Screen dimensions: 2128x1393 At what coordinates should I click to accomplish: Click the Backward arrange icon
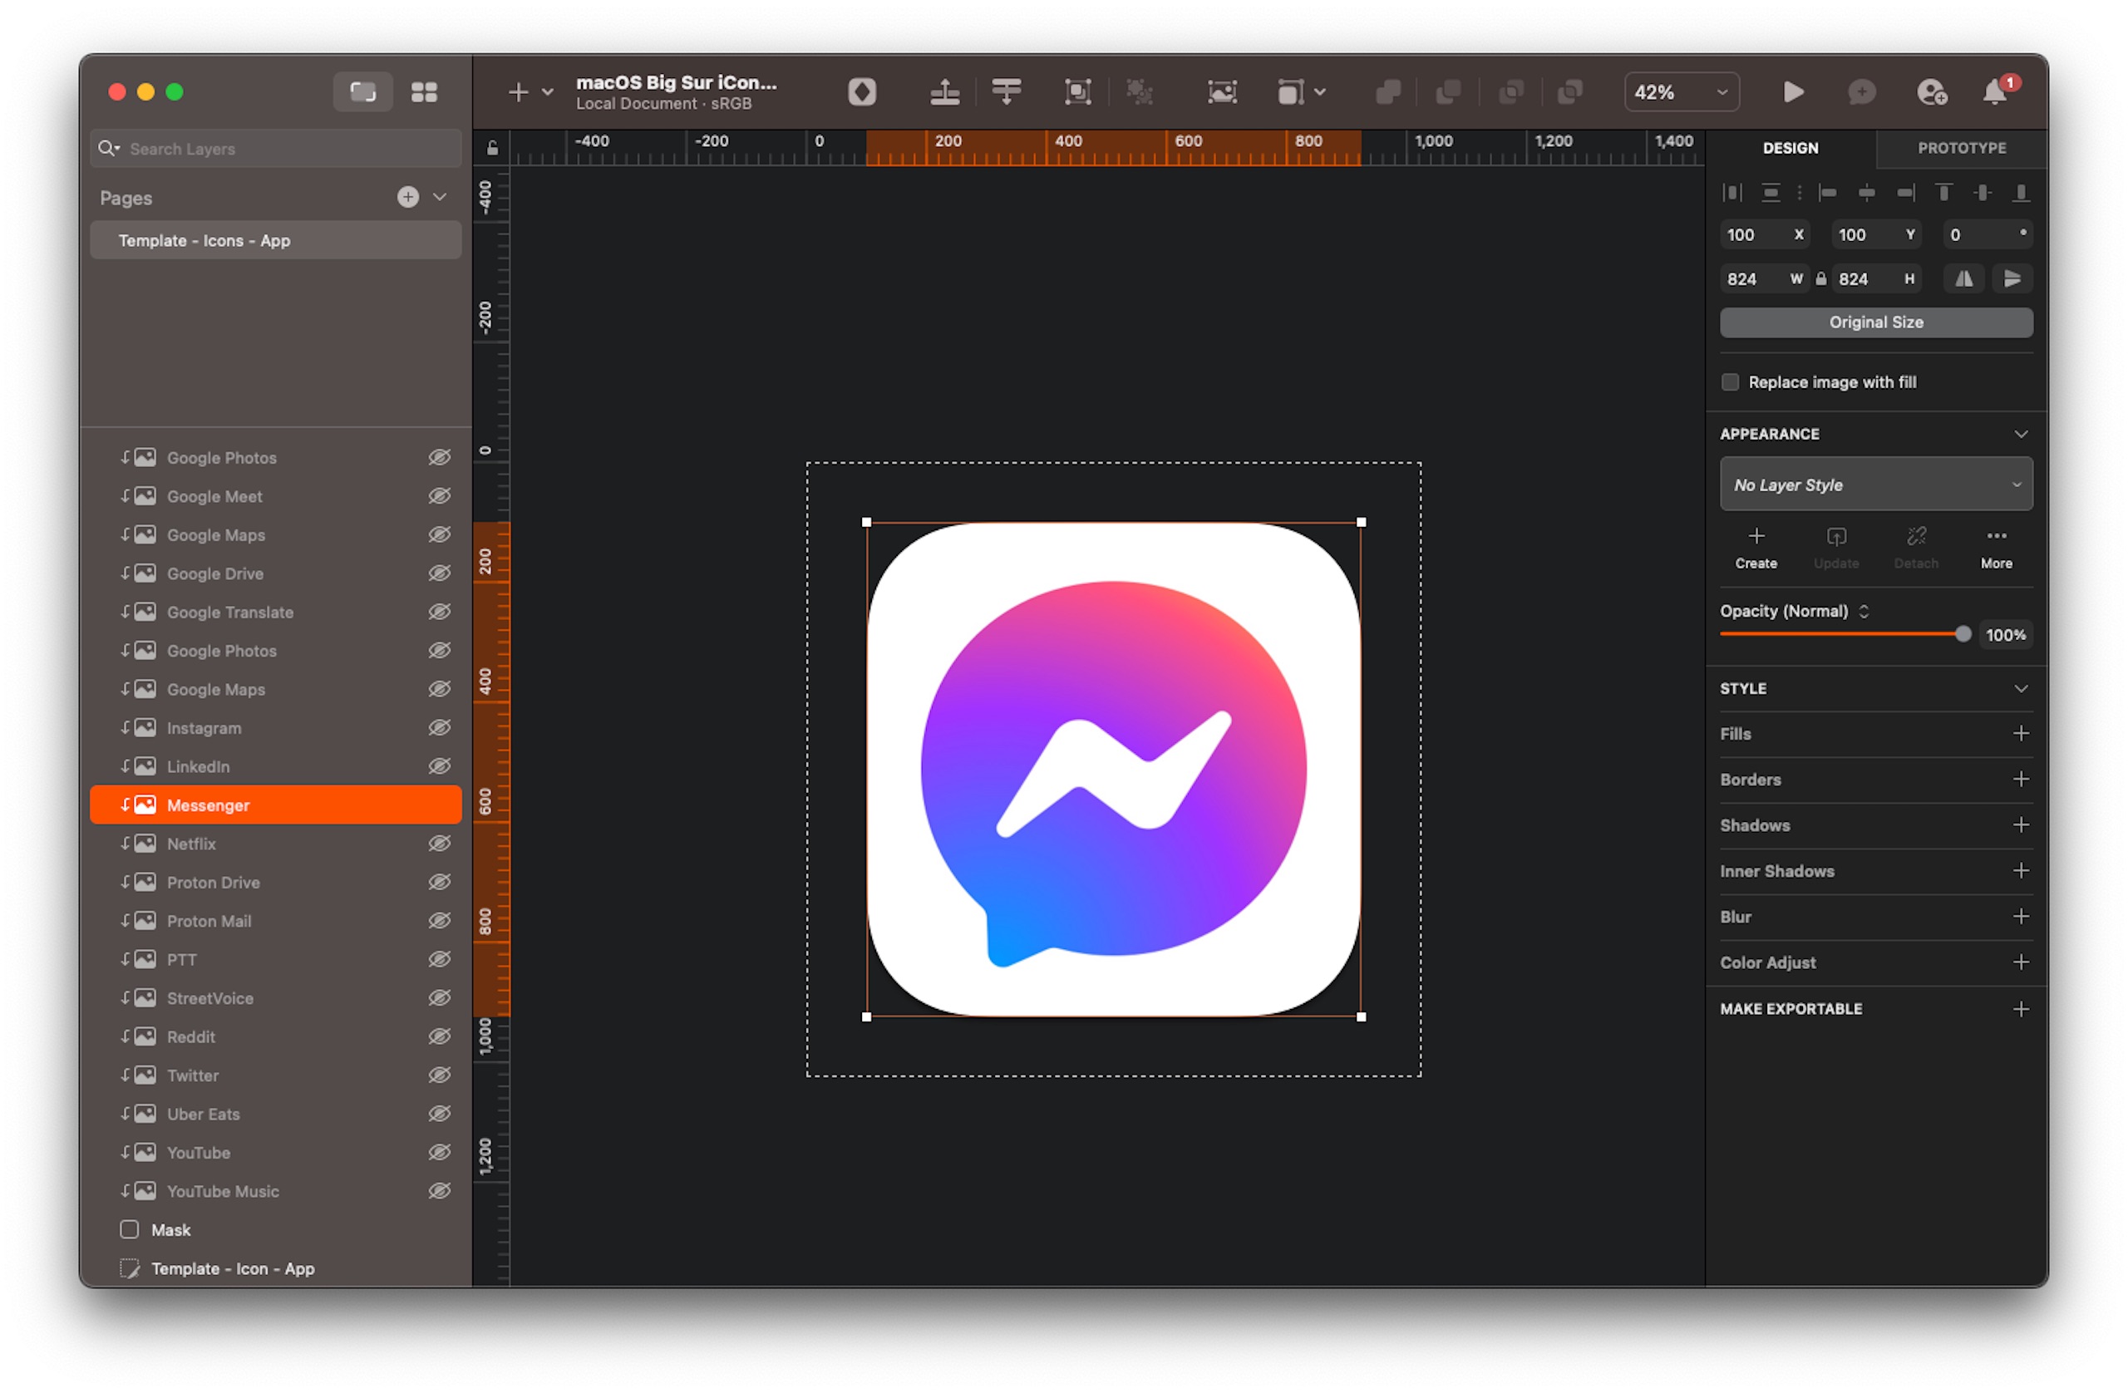pos(1007,92)
